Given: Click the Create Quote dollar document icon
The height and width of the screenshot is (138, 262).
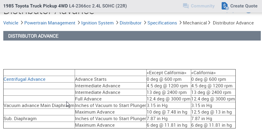Looking at the screenshot, I should [x=225, y=6].
